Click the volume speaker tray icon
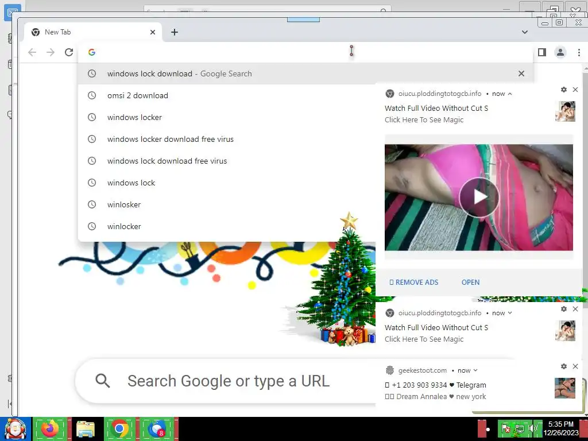Image resolution: width=588 pixels, height=441 pixels. point(533,428)
